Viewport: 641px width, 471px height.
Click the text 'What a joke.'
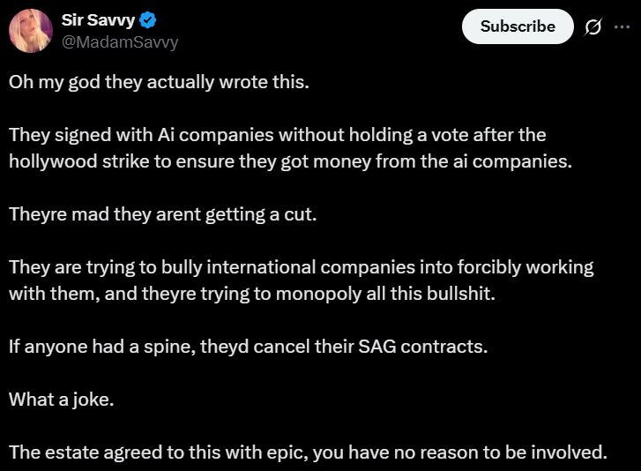[x=62, y=400]
